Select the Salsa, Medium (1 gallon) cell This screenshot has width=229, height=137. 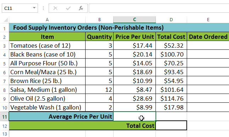[47, 89]
